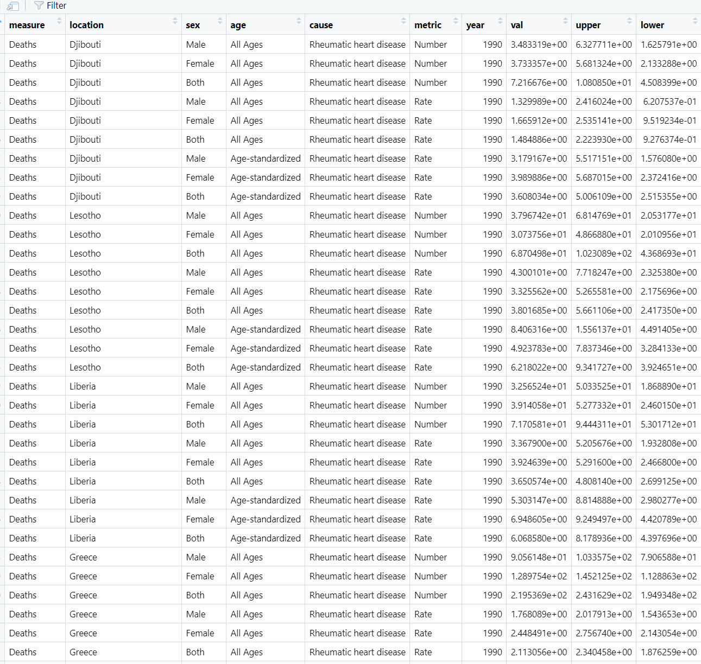The height and width of the screenshot is (664, 701).
Task: Click val cell 1.289754e+02
Action: point(539,576)
